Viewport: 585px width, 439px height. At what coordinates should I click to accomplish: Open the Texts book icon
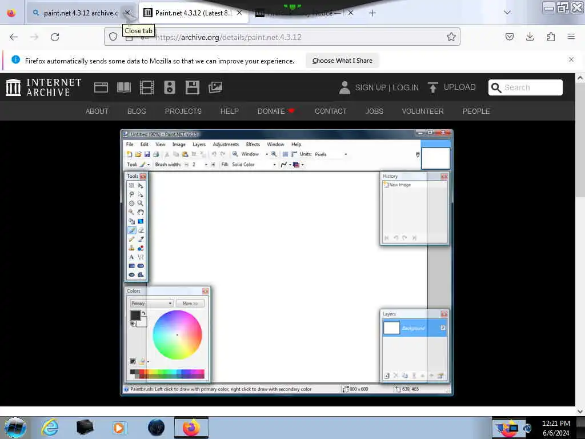tap(124, 87)
